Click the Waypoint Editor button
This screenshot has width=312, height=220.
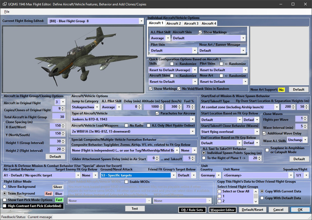222,210
